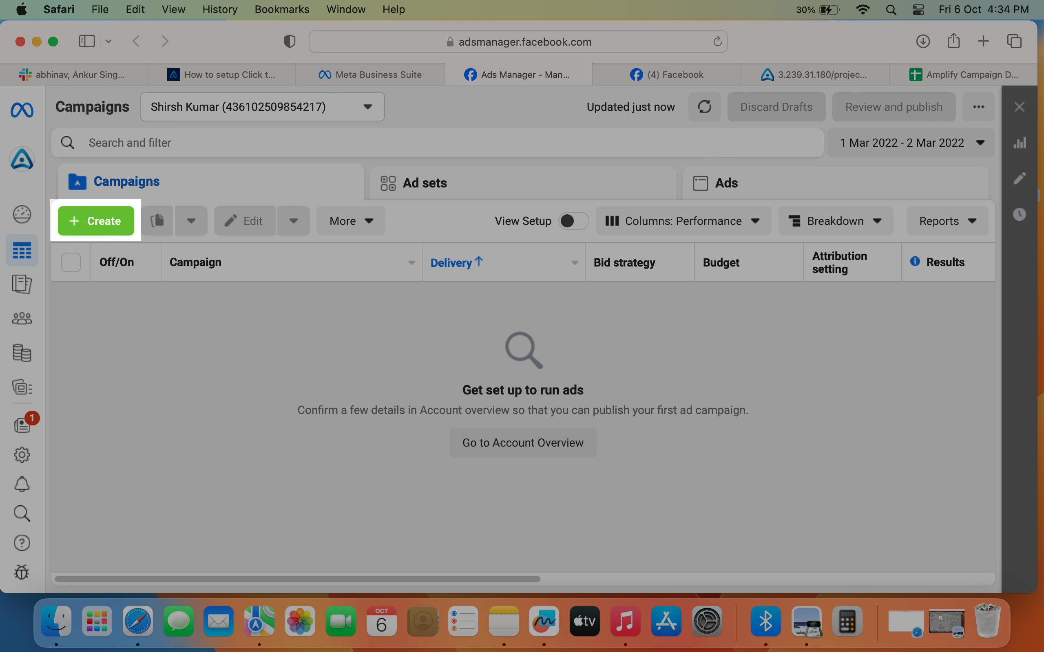Image resolution: width=1044 pixels, height=652 pixels.
Task: Switch to (4) Facebook browser tab
Action: click(x=666, y=75)
